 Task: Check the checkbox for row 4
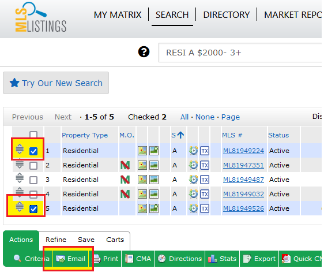(x=33, y=194)
